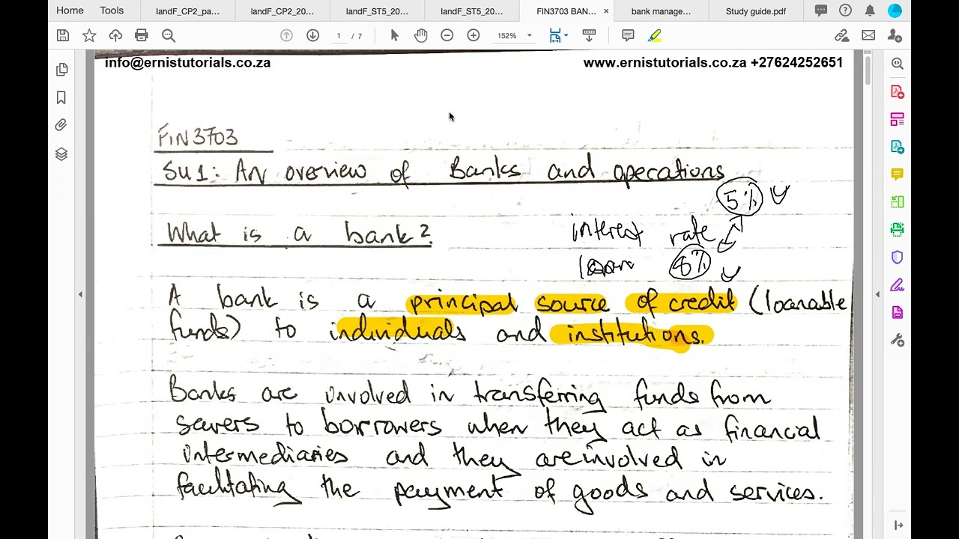
Task: Activate the hand pan tool
Action: [x=420, y=35]
